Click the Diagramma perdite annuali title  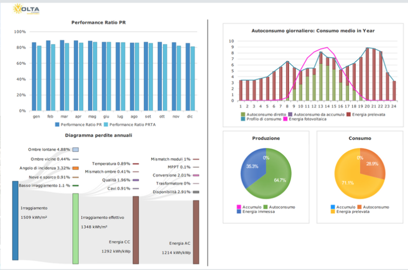point(98,136)
